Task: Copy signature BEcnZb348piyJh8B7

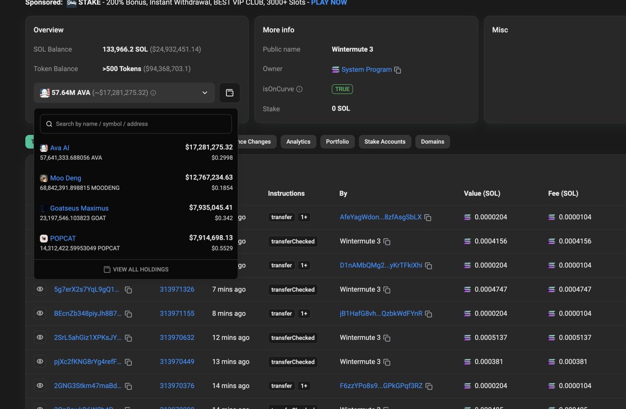Action: pos(128,314)
